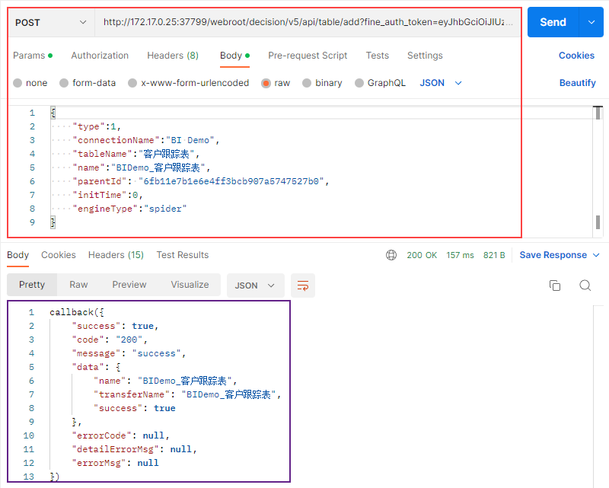The height and width of the screenshot is (488, 609).
Task: Select GraphQL body type
Action: coord(359,83)
